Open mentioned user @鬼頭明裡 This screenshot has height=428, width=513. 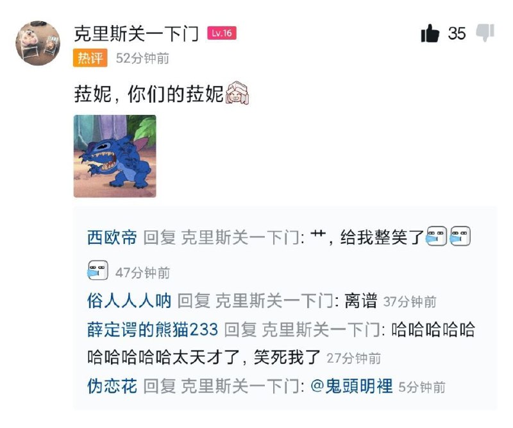tap(351, 386)
